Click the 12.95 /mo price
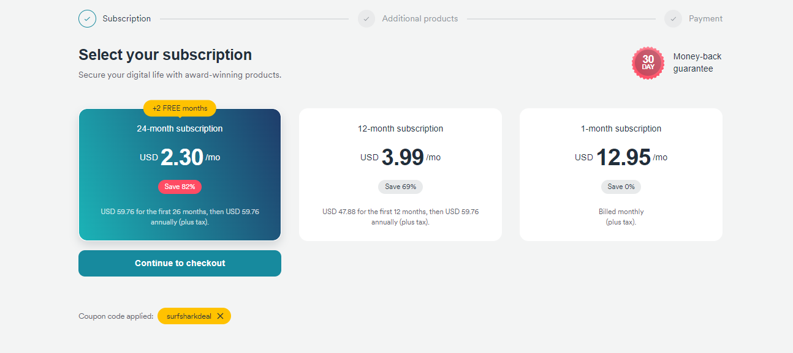The width and height of the screenshot is (793, 353). (x=621, y=157)
